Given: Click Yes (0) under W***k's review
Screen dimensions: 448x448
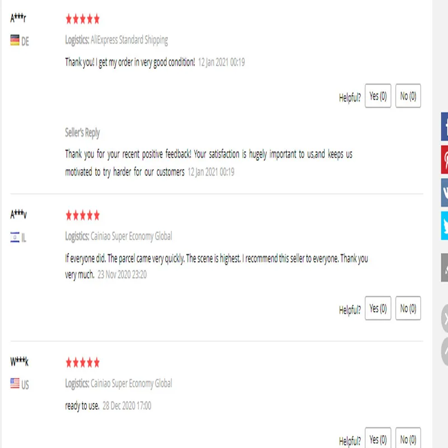Looking at the screenshot, I should [378, 438].
